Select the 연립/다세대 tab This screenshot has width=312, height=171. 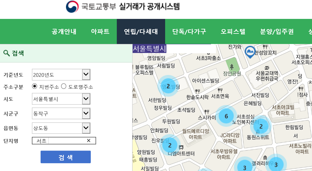tap(141, 31)
